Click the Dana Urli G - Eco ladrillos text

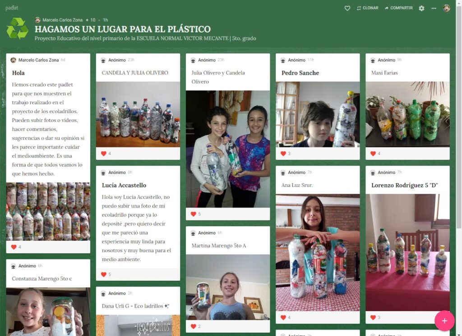point(135,306)
